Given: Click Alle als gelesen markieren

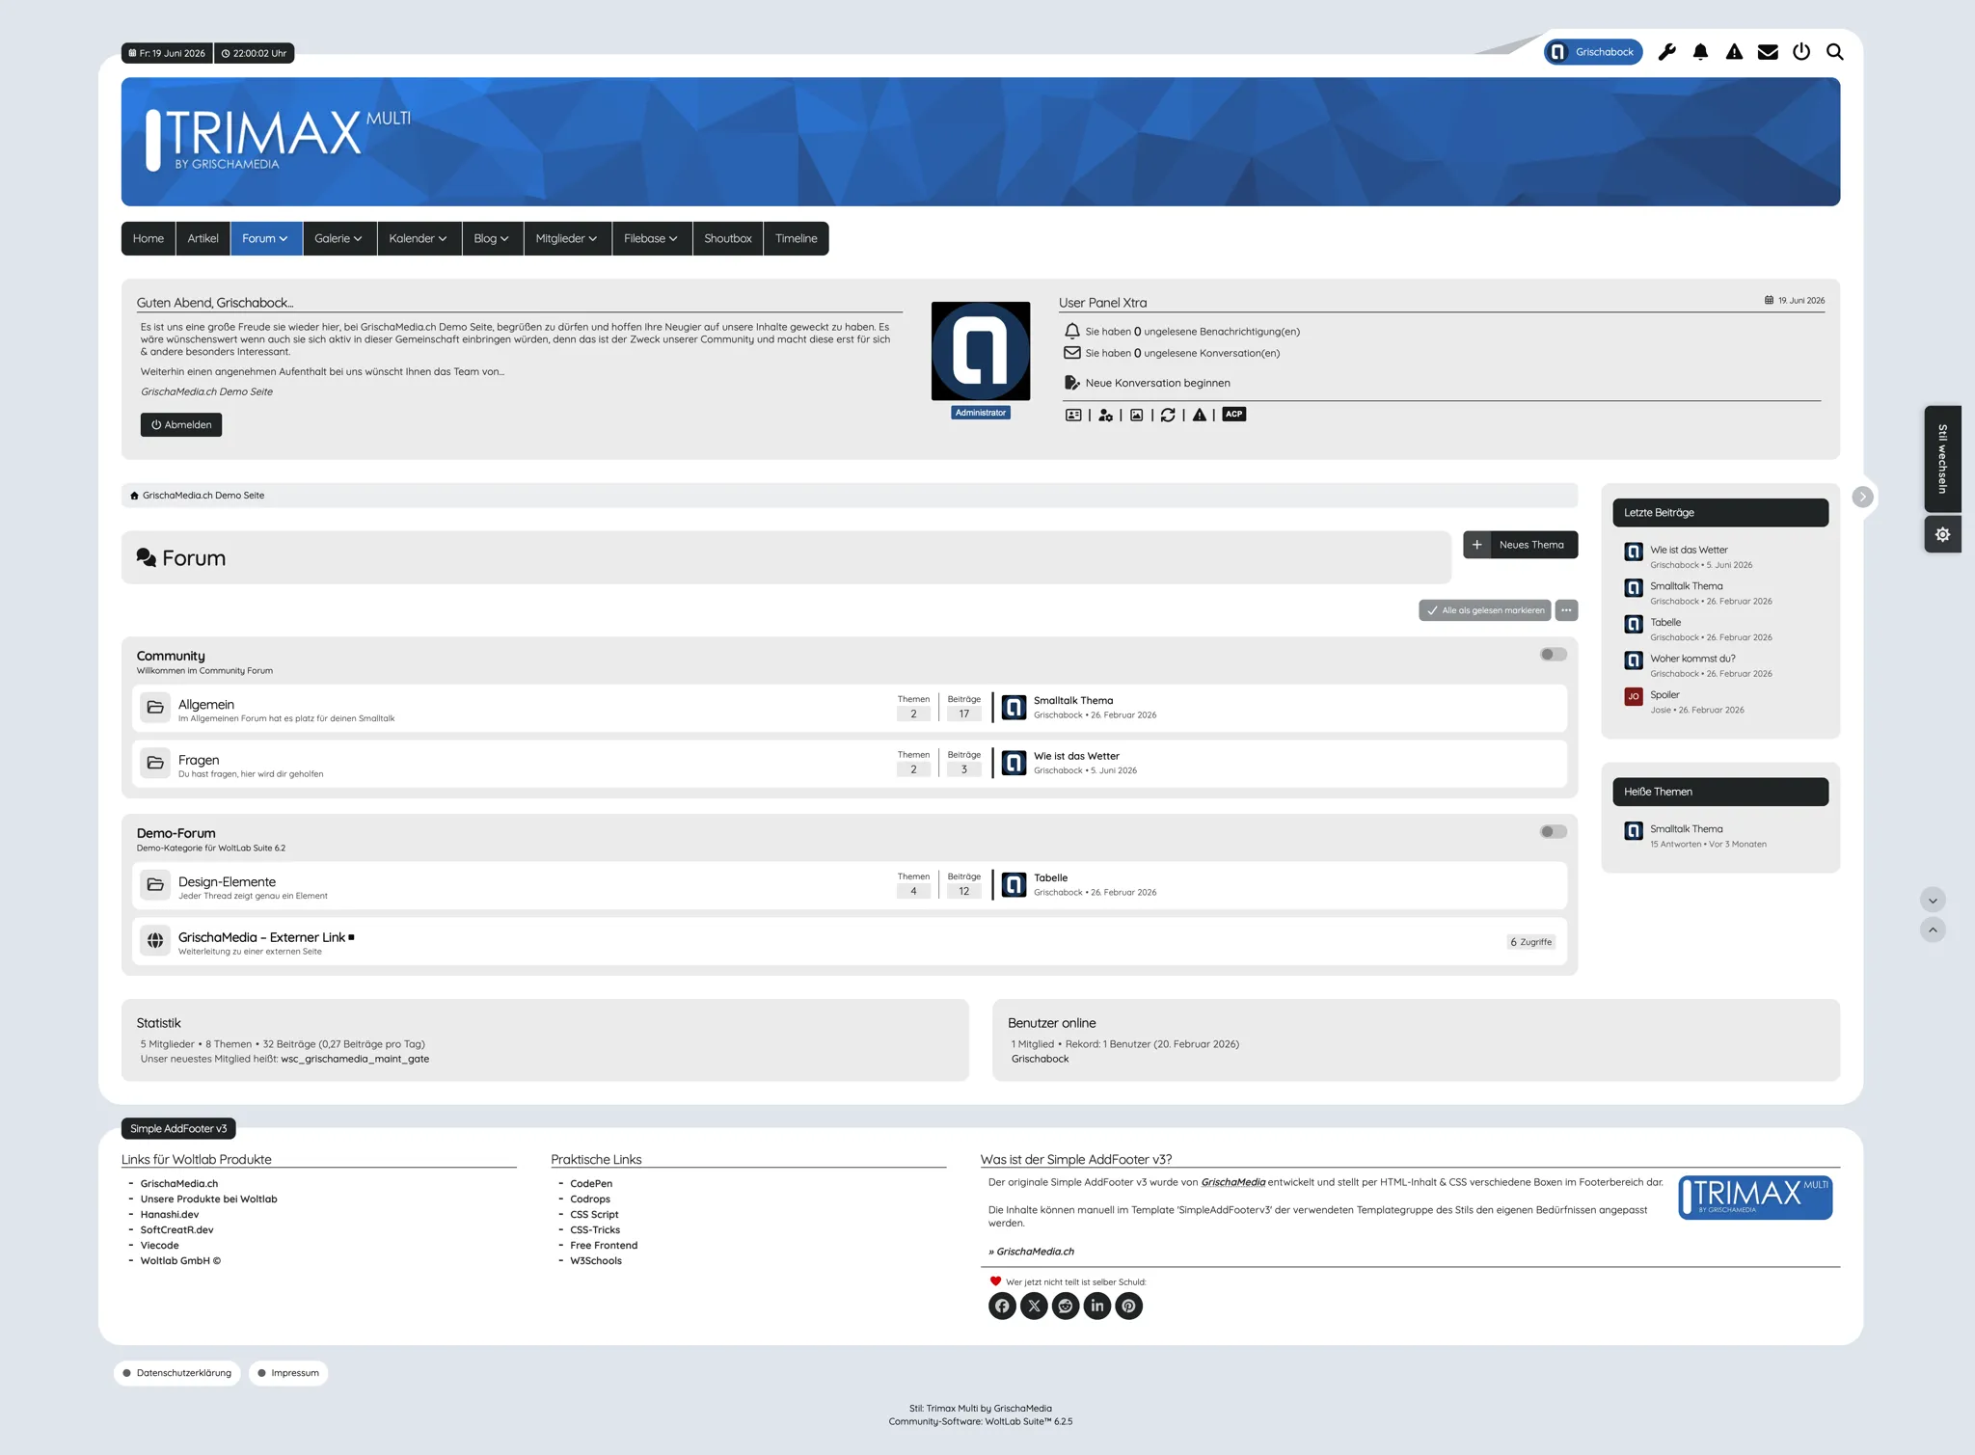Looking at the screenshot, I should (x=1485, y=610).
